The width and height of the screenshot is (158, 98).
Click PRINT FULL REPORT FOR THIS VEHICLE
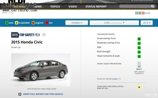(x=43, y=94)
